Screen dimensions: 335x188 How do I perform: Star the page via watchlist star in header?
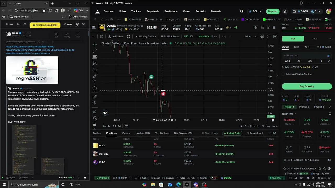[x=285, y=11]
